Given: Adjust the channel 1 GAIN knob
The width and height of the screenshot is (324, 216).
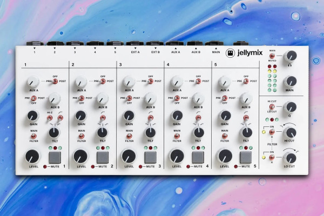Looking at the screenshot, I should (32, 116).
